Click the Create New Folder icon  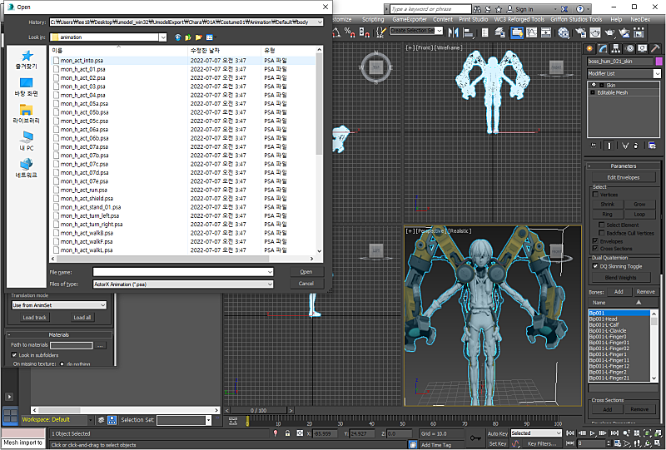click(x=199, y=37)
